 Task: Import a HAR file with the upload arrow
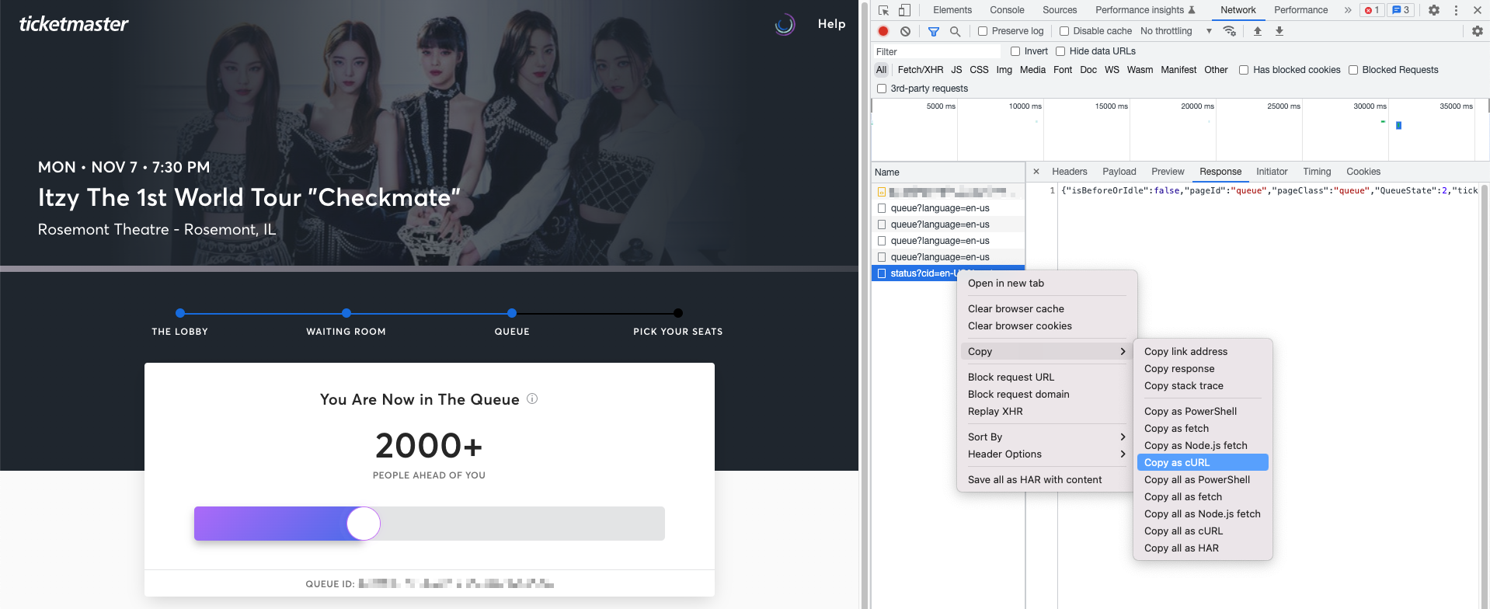click(x=1258, y=31)
